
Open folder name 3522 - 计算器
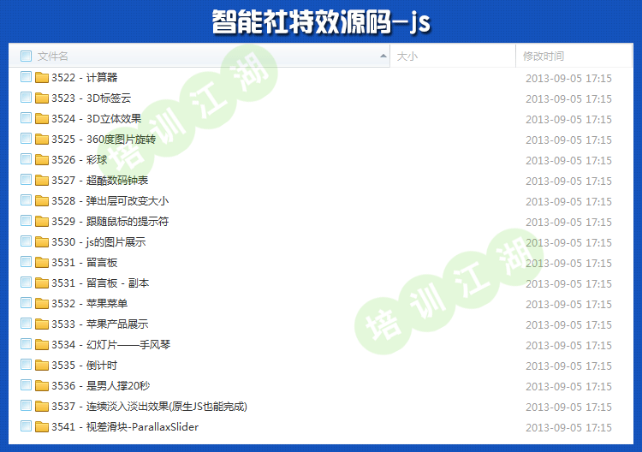point(85,77)
